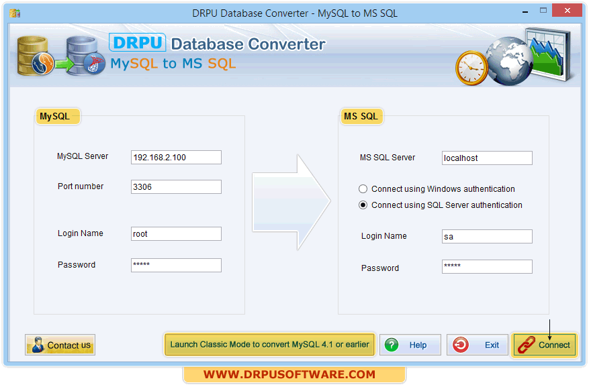Click the Connect button
The image size is (589, 385).
point(544,345)
